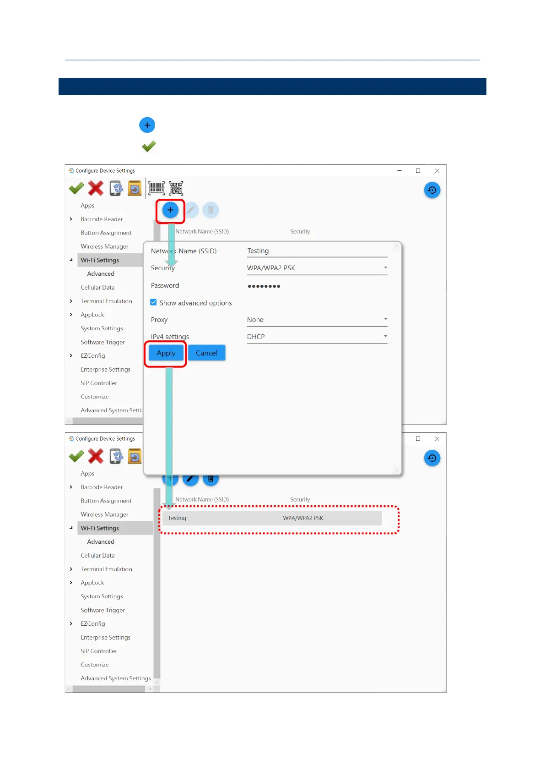Select Apps in upper window tree
This screenshot has width=545, height=771.
(87, 206)
